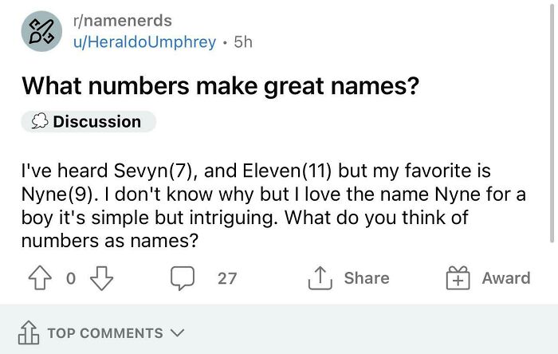The height and width of the screenshot is (354, 558).
Task: Select the Discussion flair tag
Action: (x=88, y=122)
